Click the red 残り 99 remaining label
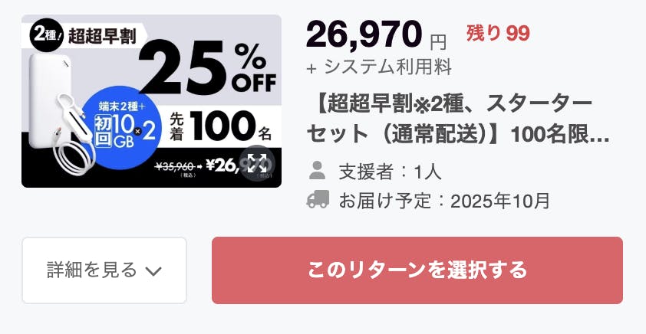 click(498, 34)
